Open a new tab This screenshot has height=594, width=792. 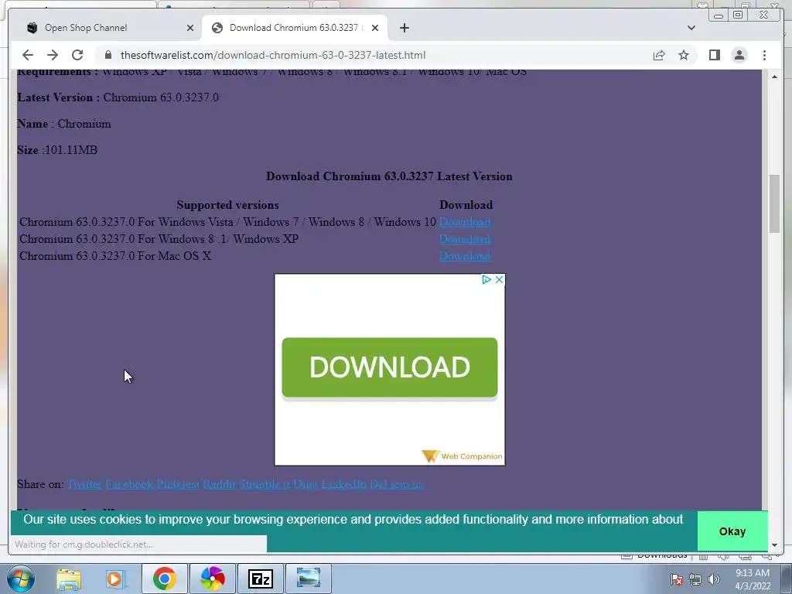(x=404, y=28)
